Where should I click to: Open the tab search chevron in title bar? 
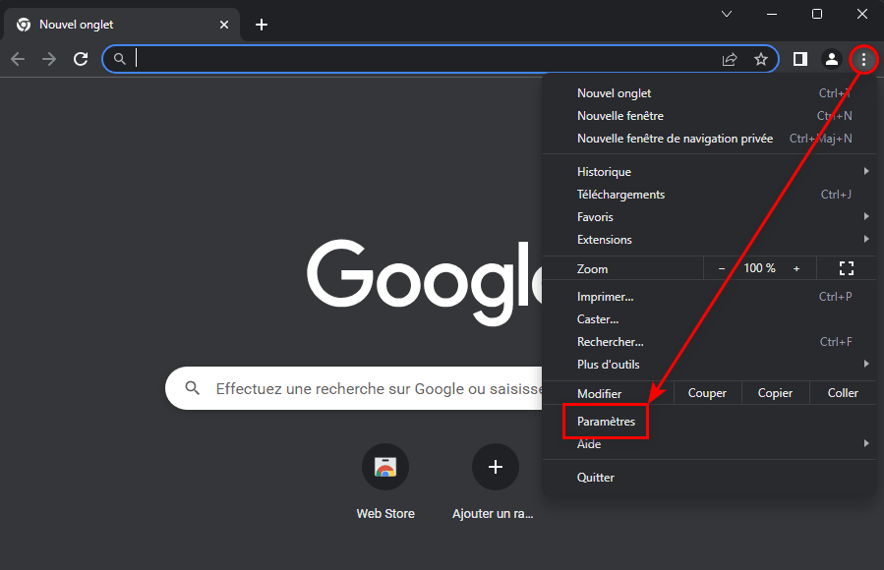click(727, 14)
